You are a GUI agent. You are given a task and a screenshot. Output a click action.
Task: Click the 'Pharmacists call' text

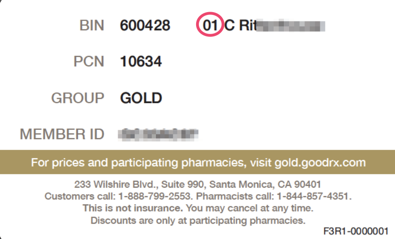tap(235, 196)
